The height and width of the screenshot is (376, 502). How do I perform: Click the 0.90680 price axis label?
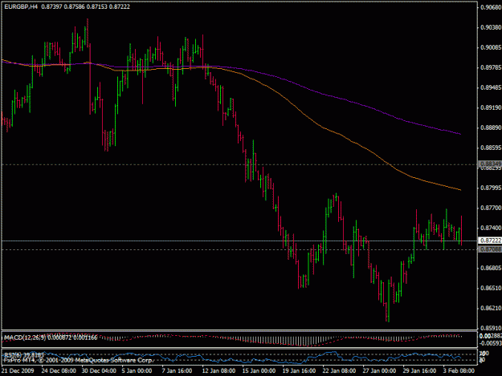(x=491, y=7)
